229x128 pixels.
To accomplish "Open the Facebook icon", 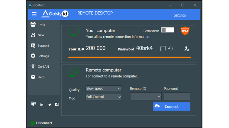I will [x=57, y=105].
